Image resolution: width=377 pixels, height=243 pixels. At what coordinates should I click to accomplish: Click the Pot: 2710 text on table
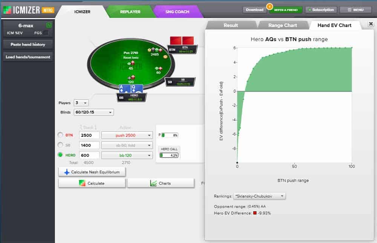pyautogui.click(x=131, y=53)
